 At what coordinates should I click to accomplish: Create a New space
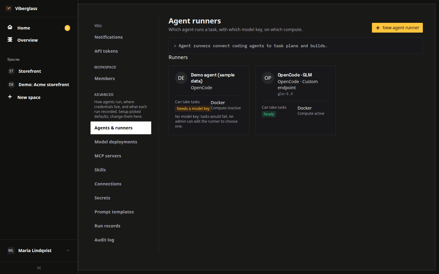[x=39, y=97]
